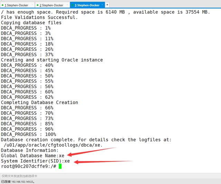Click the path /u01/app/oracle/cfgtoollogs/dbca/xe
This screenshot has width=221, height=184.
click(53, 145)
